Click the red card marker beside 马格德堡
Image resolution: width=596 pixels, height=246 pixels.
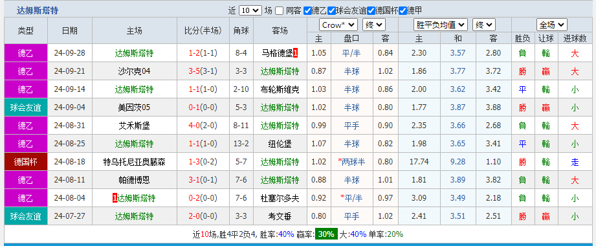pos(295,53)
